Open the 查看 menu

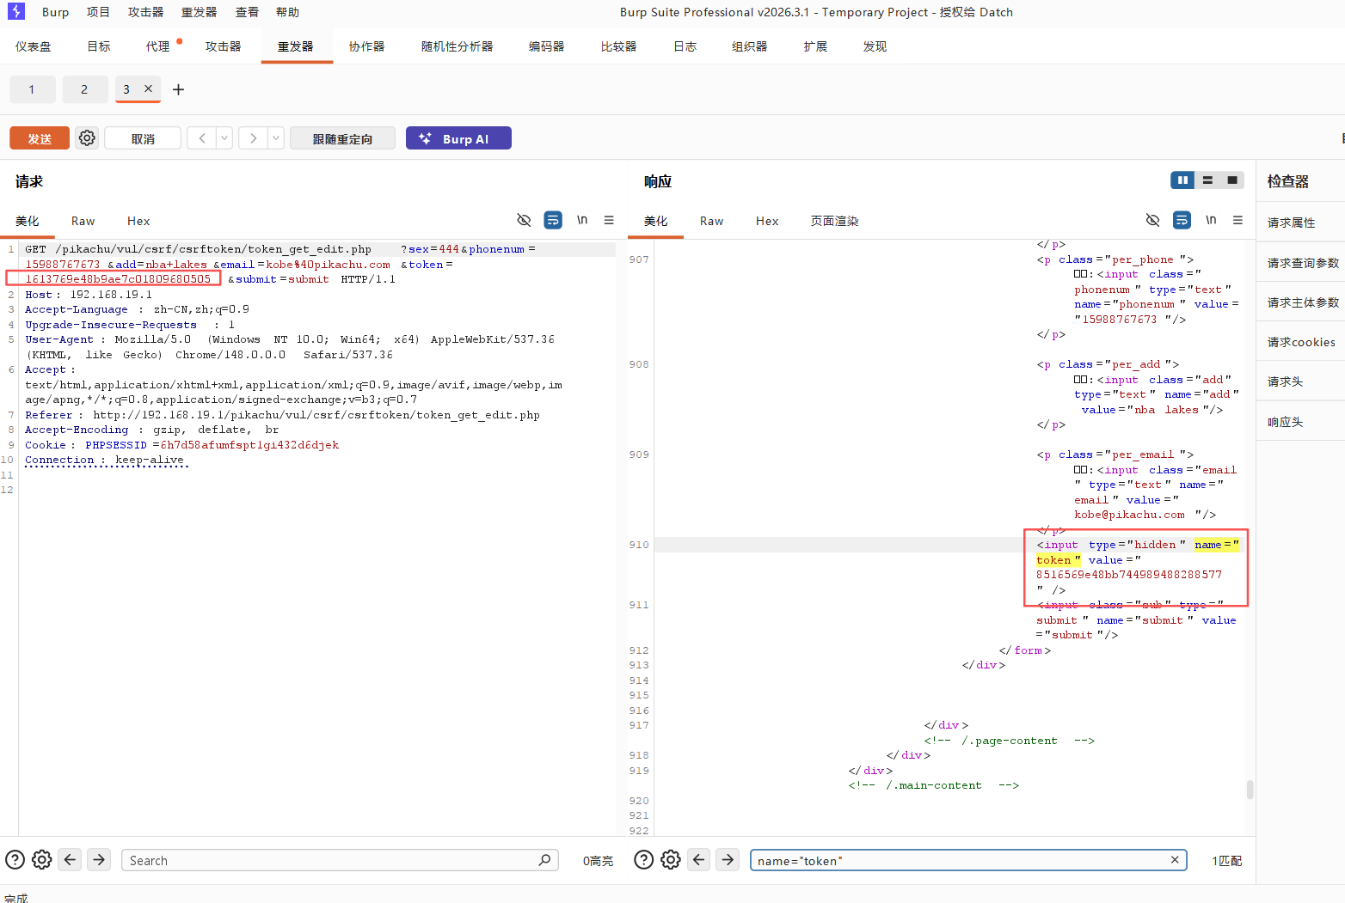tap(247, 12)
